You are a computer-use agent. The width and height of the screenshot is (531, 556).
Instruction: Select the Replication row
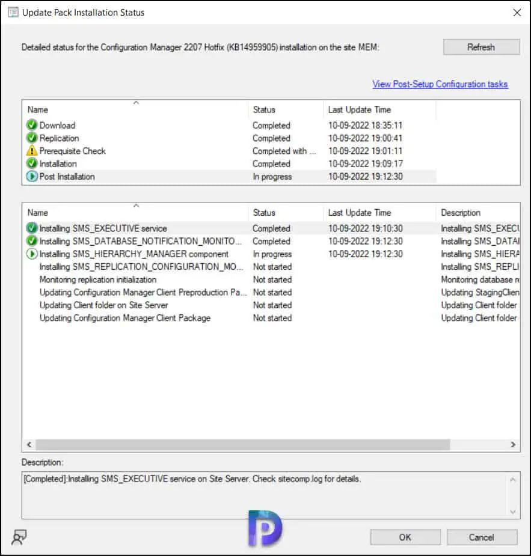[x=229, y=138]
